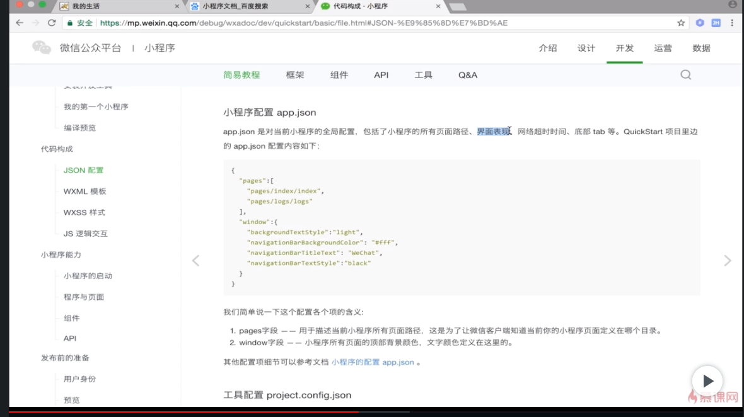This screenshot has height=417, width=744.
Task: Follow the 小程序的配置 app.json link
Action: [373, 362]
